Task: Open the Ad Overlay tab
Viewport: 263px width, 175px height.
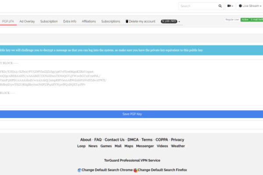Action: pos(27,21)
